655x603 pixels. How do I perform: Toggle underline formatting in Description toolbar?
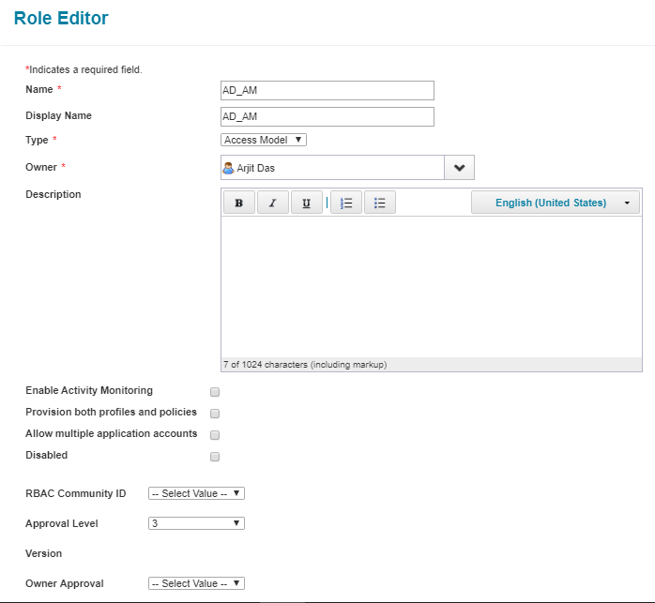[x=306, y=203]
